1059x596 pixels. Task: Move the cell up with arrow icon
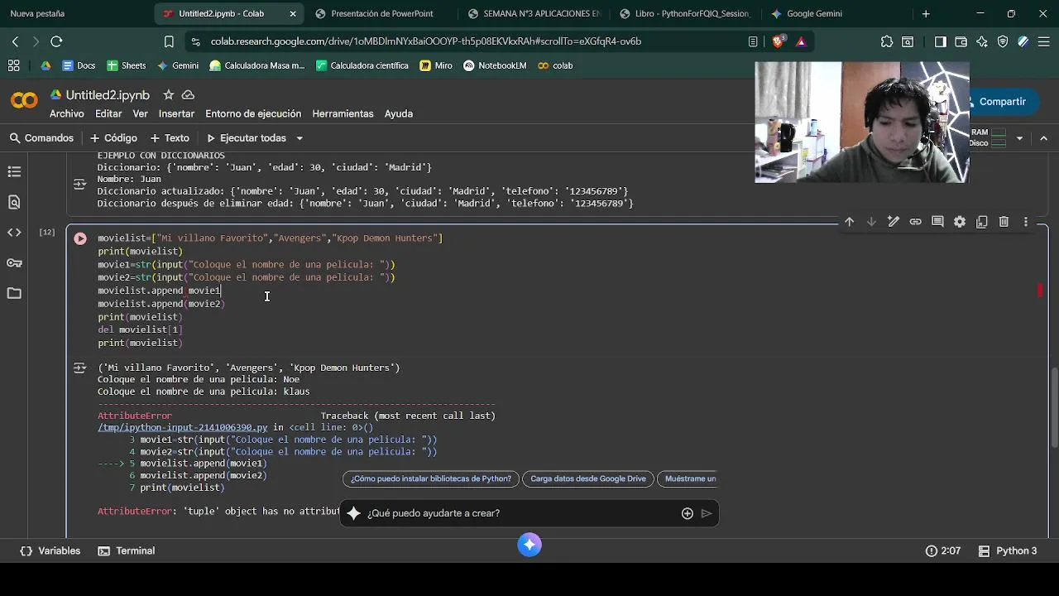[849, 222]
